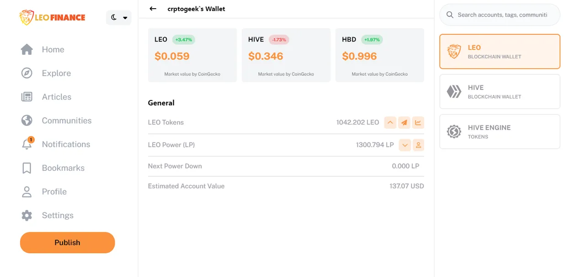Click the LEO lion wallet icon
The width and height of the screenshot is (585, 277).
pos(454,52)
